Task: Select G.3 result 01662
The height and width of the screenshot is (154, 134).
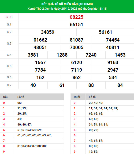Action: pyautogui.click(x=40, y=40)
